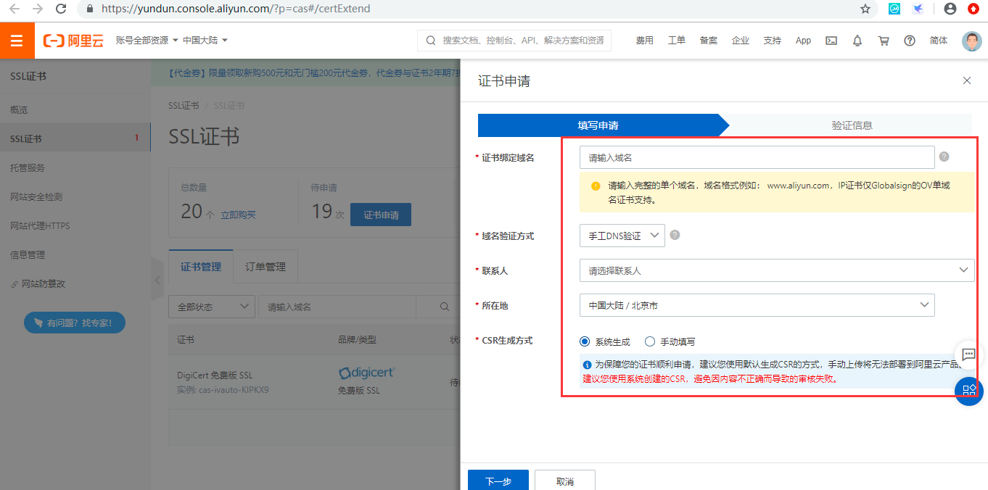This screenshot has width=988, height=490.
Task: Select the 系统生成 radio button
Action: (x=585, y=341)
